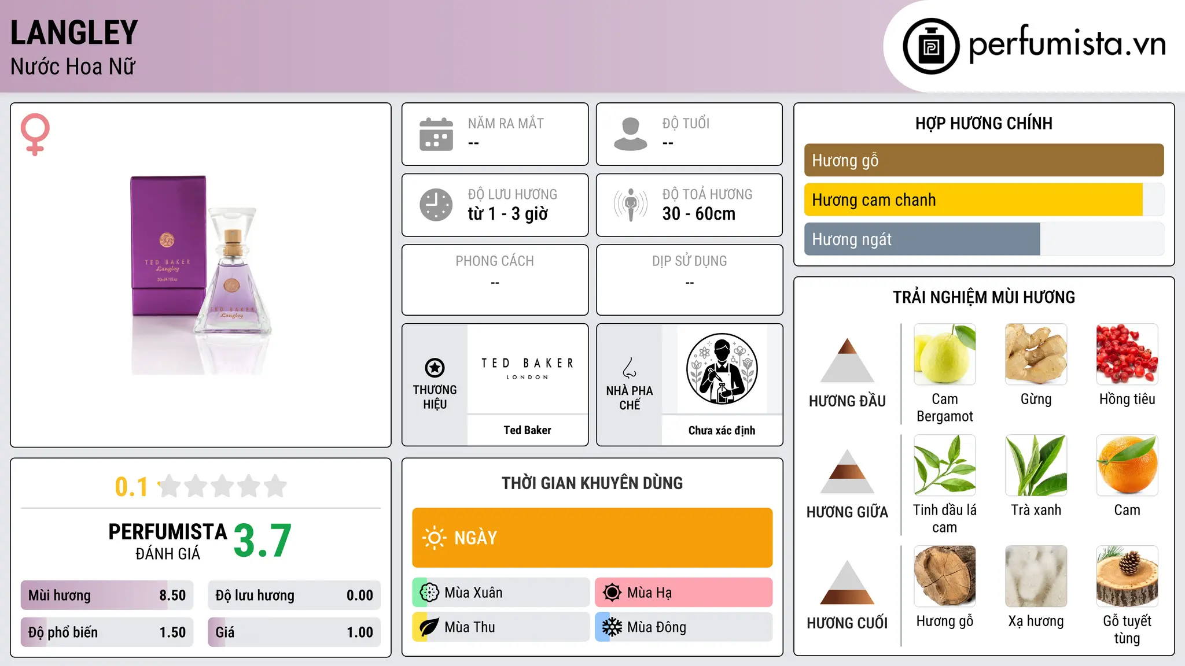Viewport: 1185px width, 666px height.
Task: Select the Xạ hương musk image
Action: (1036, 576)
